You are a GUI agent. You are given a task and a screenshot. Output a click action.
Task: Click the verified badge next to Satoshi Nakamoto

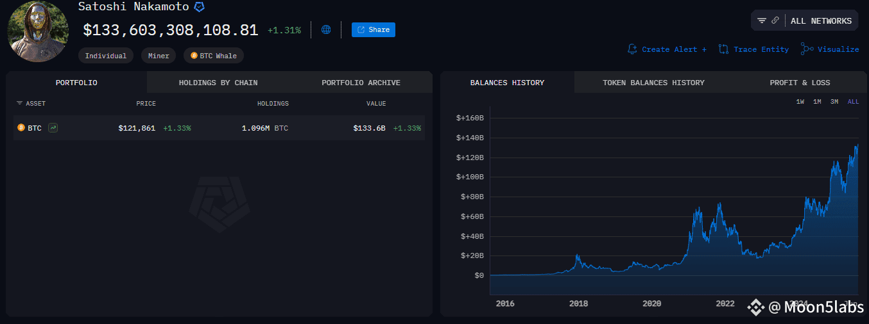click(200, 7)
